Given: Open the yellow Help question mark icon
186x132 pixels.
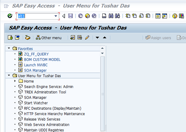Looking at the screenshot, I should pos(175,16).
